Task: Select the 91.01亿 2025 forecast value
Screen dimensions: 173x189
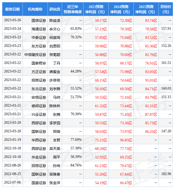Action: pyautogui.click(x=151, y=80)
